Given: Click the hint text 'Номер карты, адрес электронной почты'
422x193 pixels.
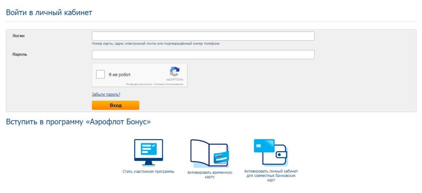Looking at the screenshot, I should click(124, 44).
